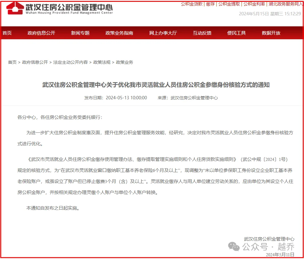Viewport: 304px width, 259px height.
Task: Open 网上办事大厅 from the nav bar
Action: (163, 33)
